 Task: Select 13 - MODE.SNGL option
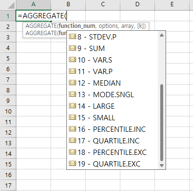pyautogui.click(x=112, y=95)
